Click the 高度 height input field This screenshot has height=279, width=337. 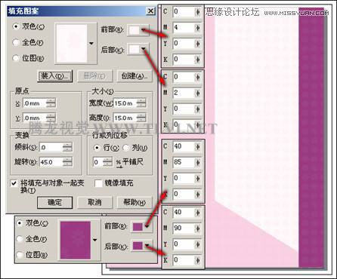(125, 118)
